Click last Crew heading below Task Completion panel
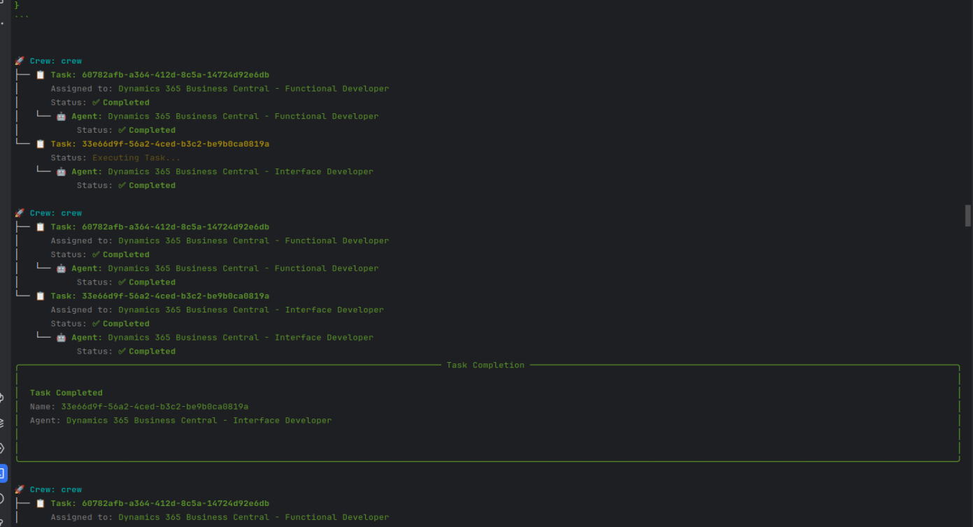This screenshot has width=973, height=527. (56, 489)
